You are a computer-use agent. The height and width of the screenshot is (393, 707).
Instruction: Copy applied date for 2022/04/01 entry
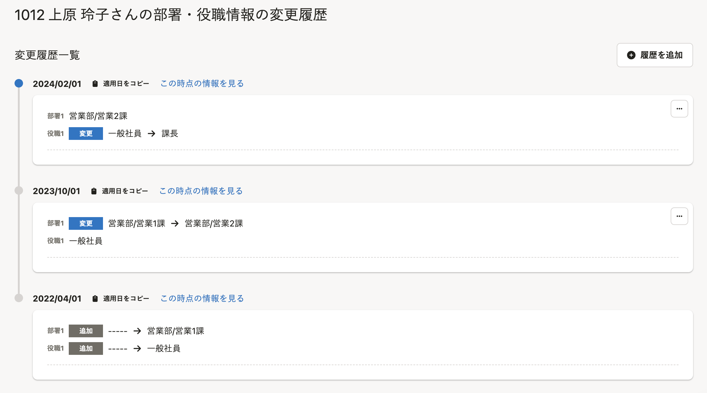click(126, 299)
